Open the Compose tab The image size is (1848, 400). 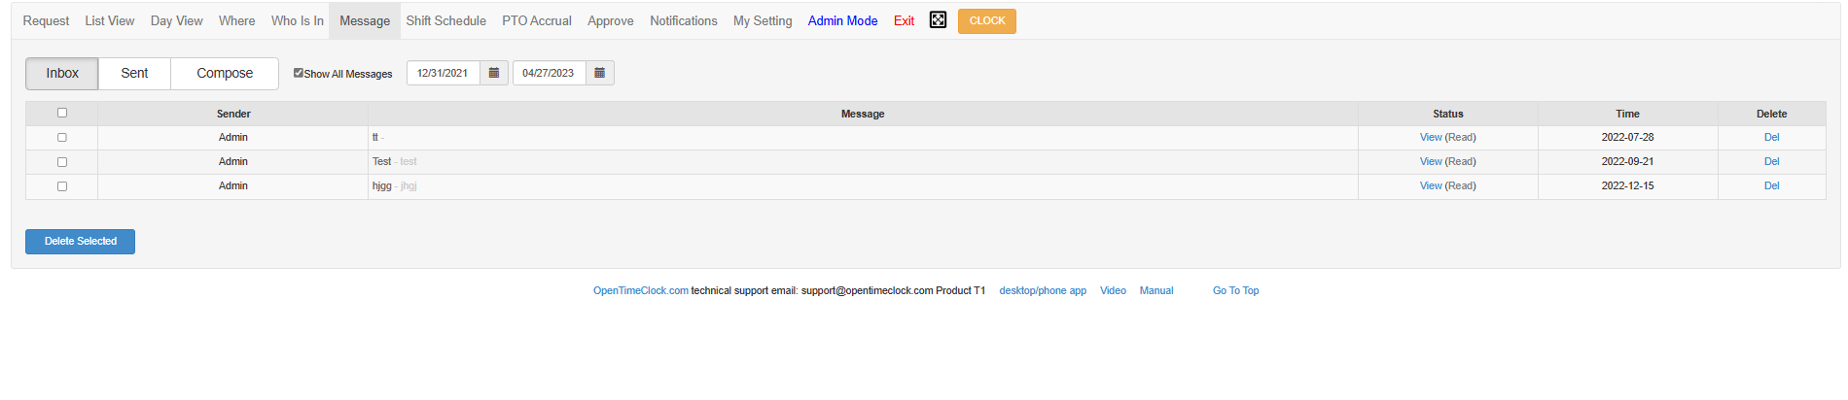(225, 73)
